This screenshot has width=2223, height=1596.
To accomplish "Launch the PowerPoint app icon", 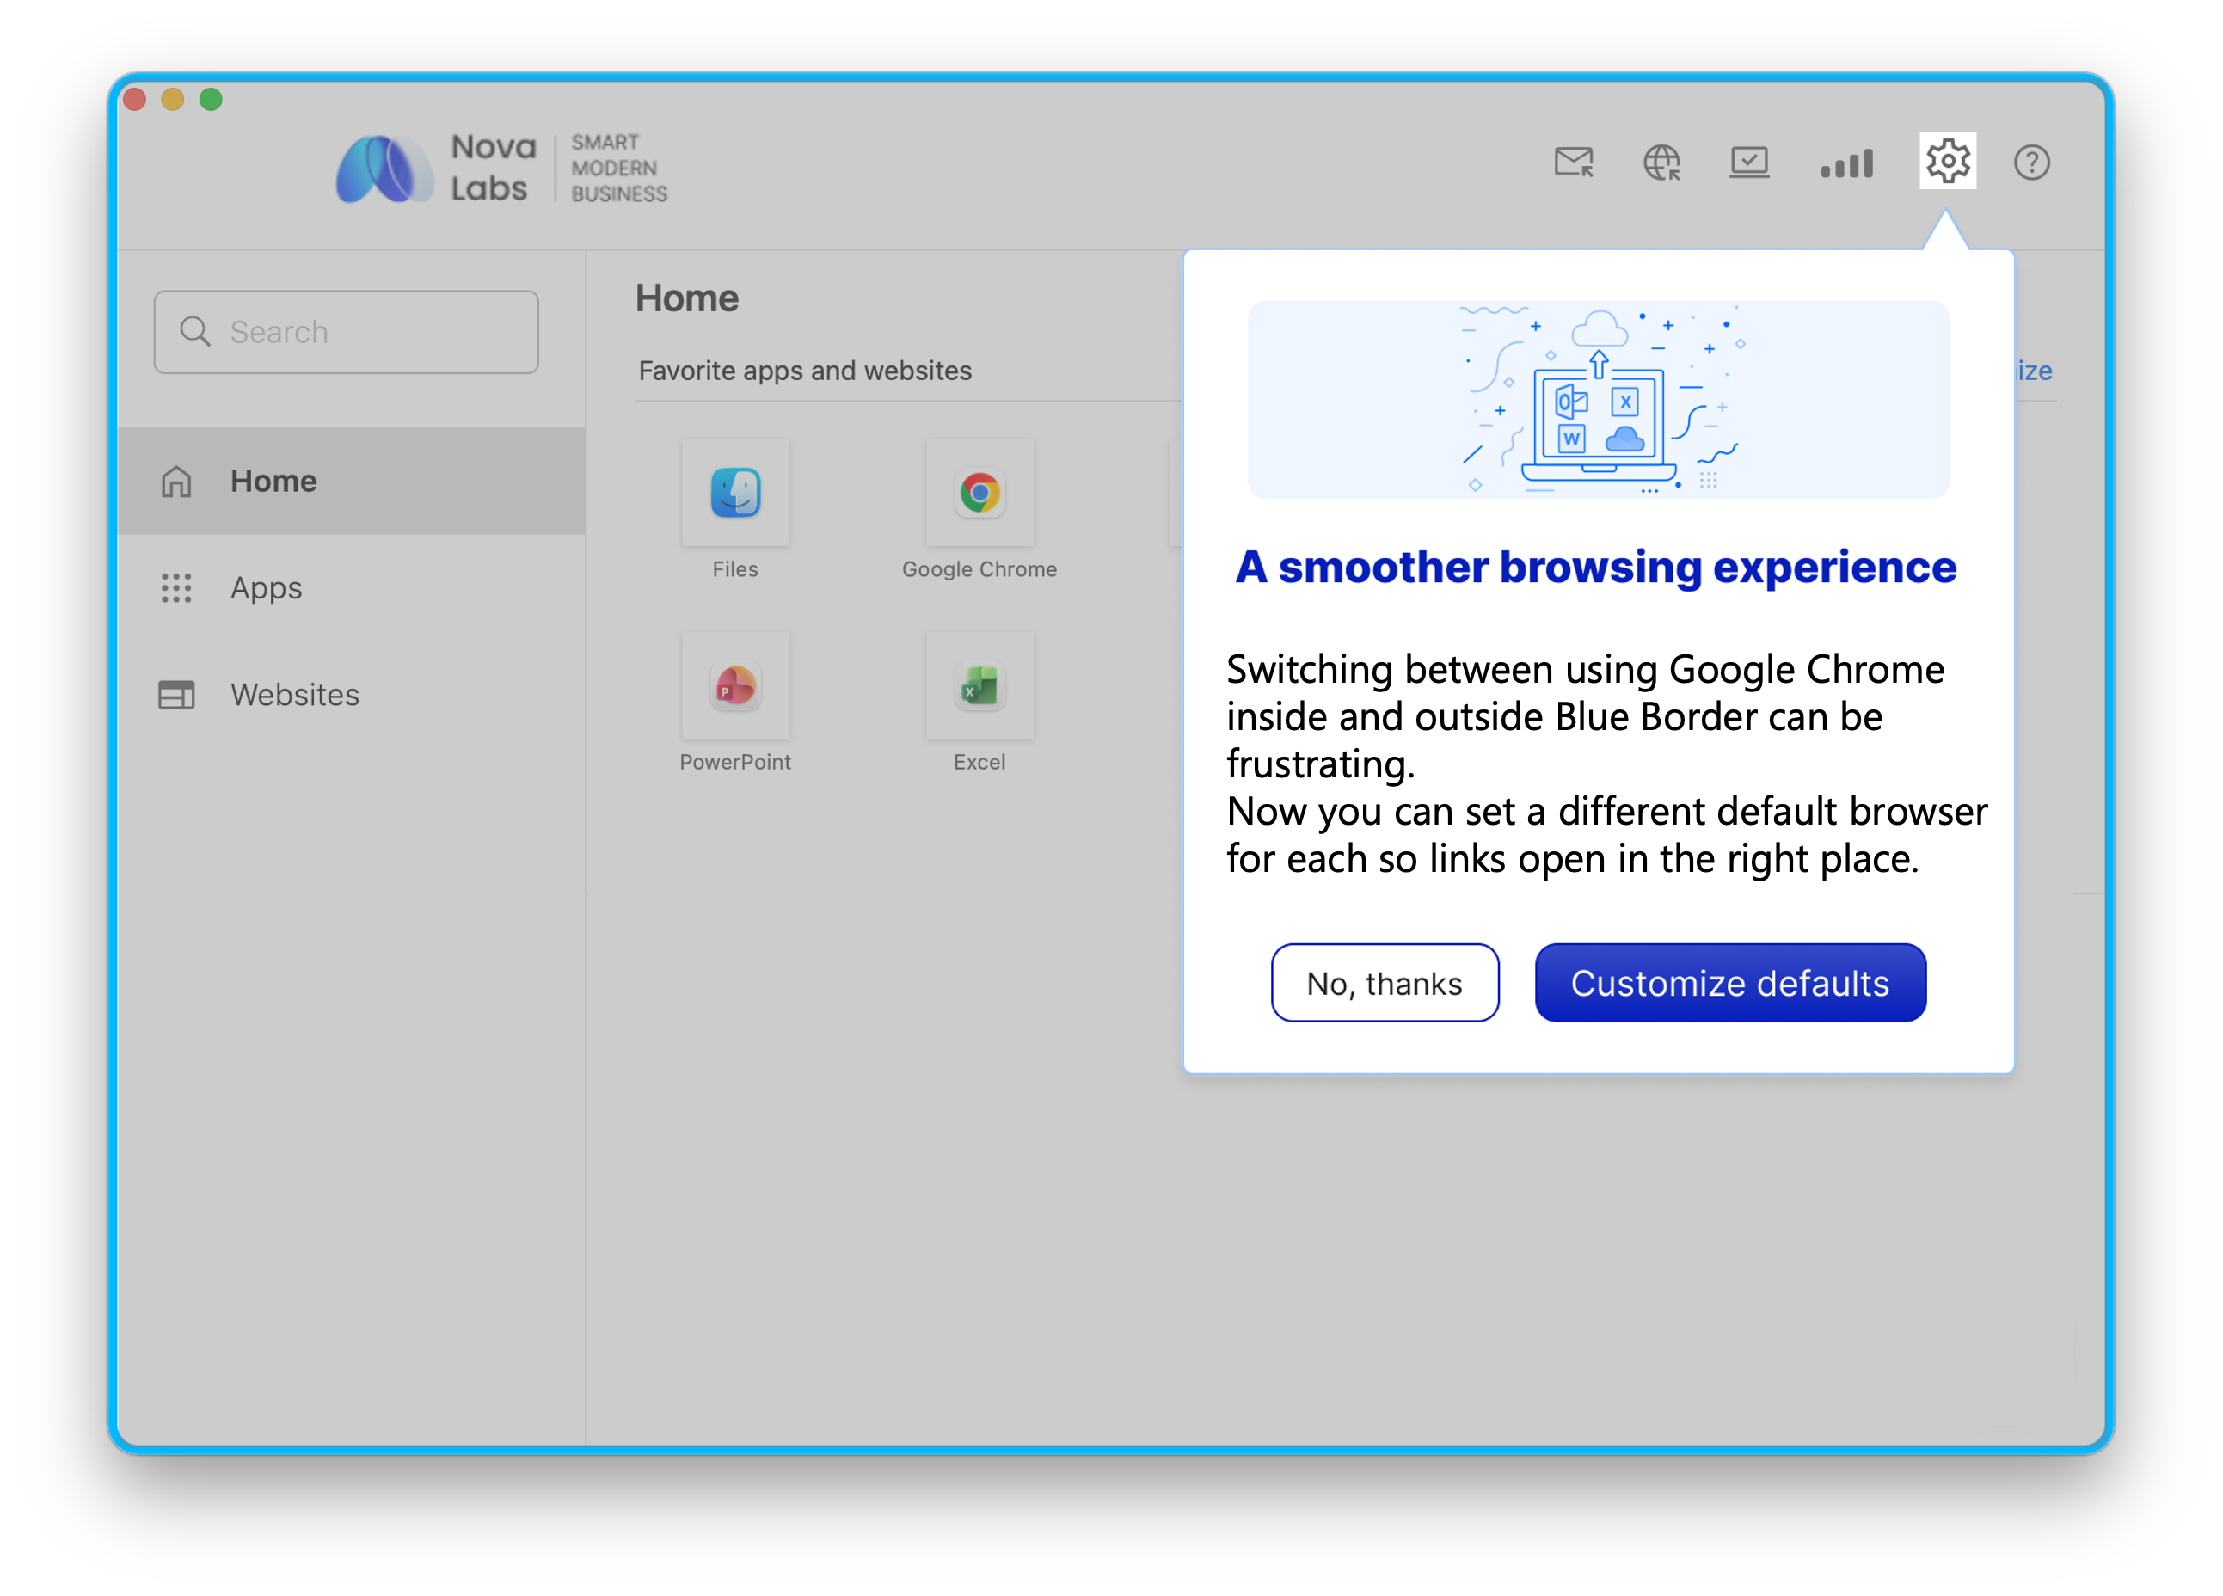I will (x=735, y=685).
